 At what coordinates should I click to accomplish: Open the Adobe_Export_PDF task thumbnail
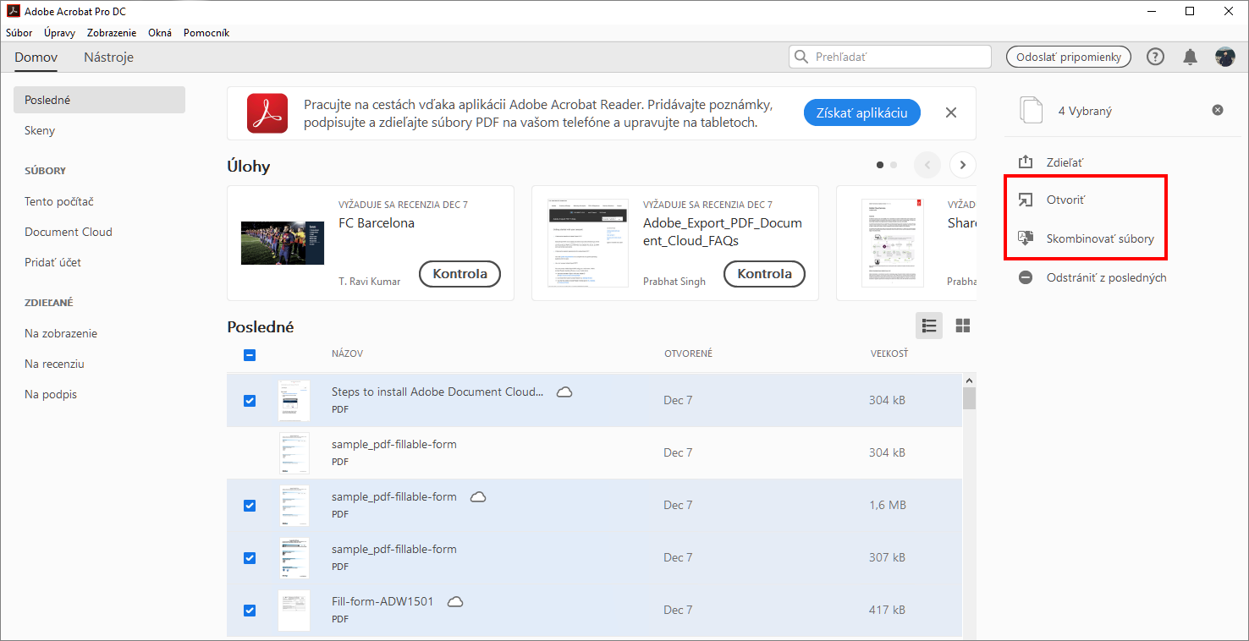coord(588,244)
